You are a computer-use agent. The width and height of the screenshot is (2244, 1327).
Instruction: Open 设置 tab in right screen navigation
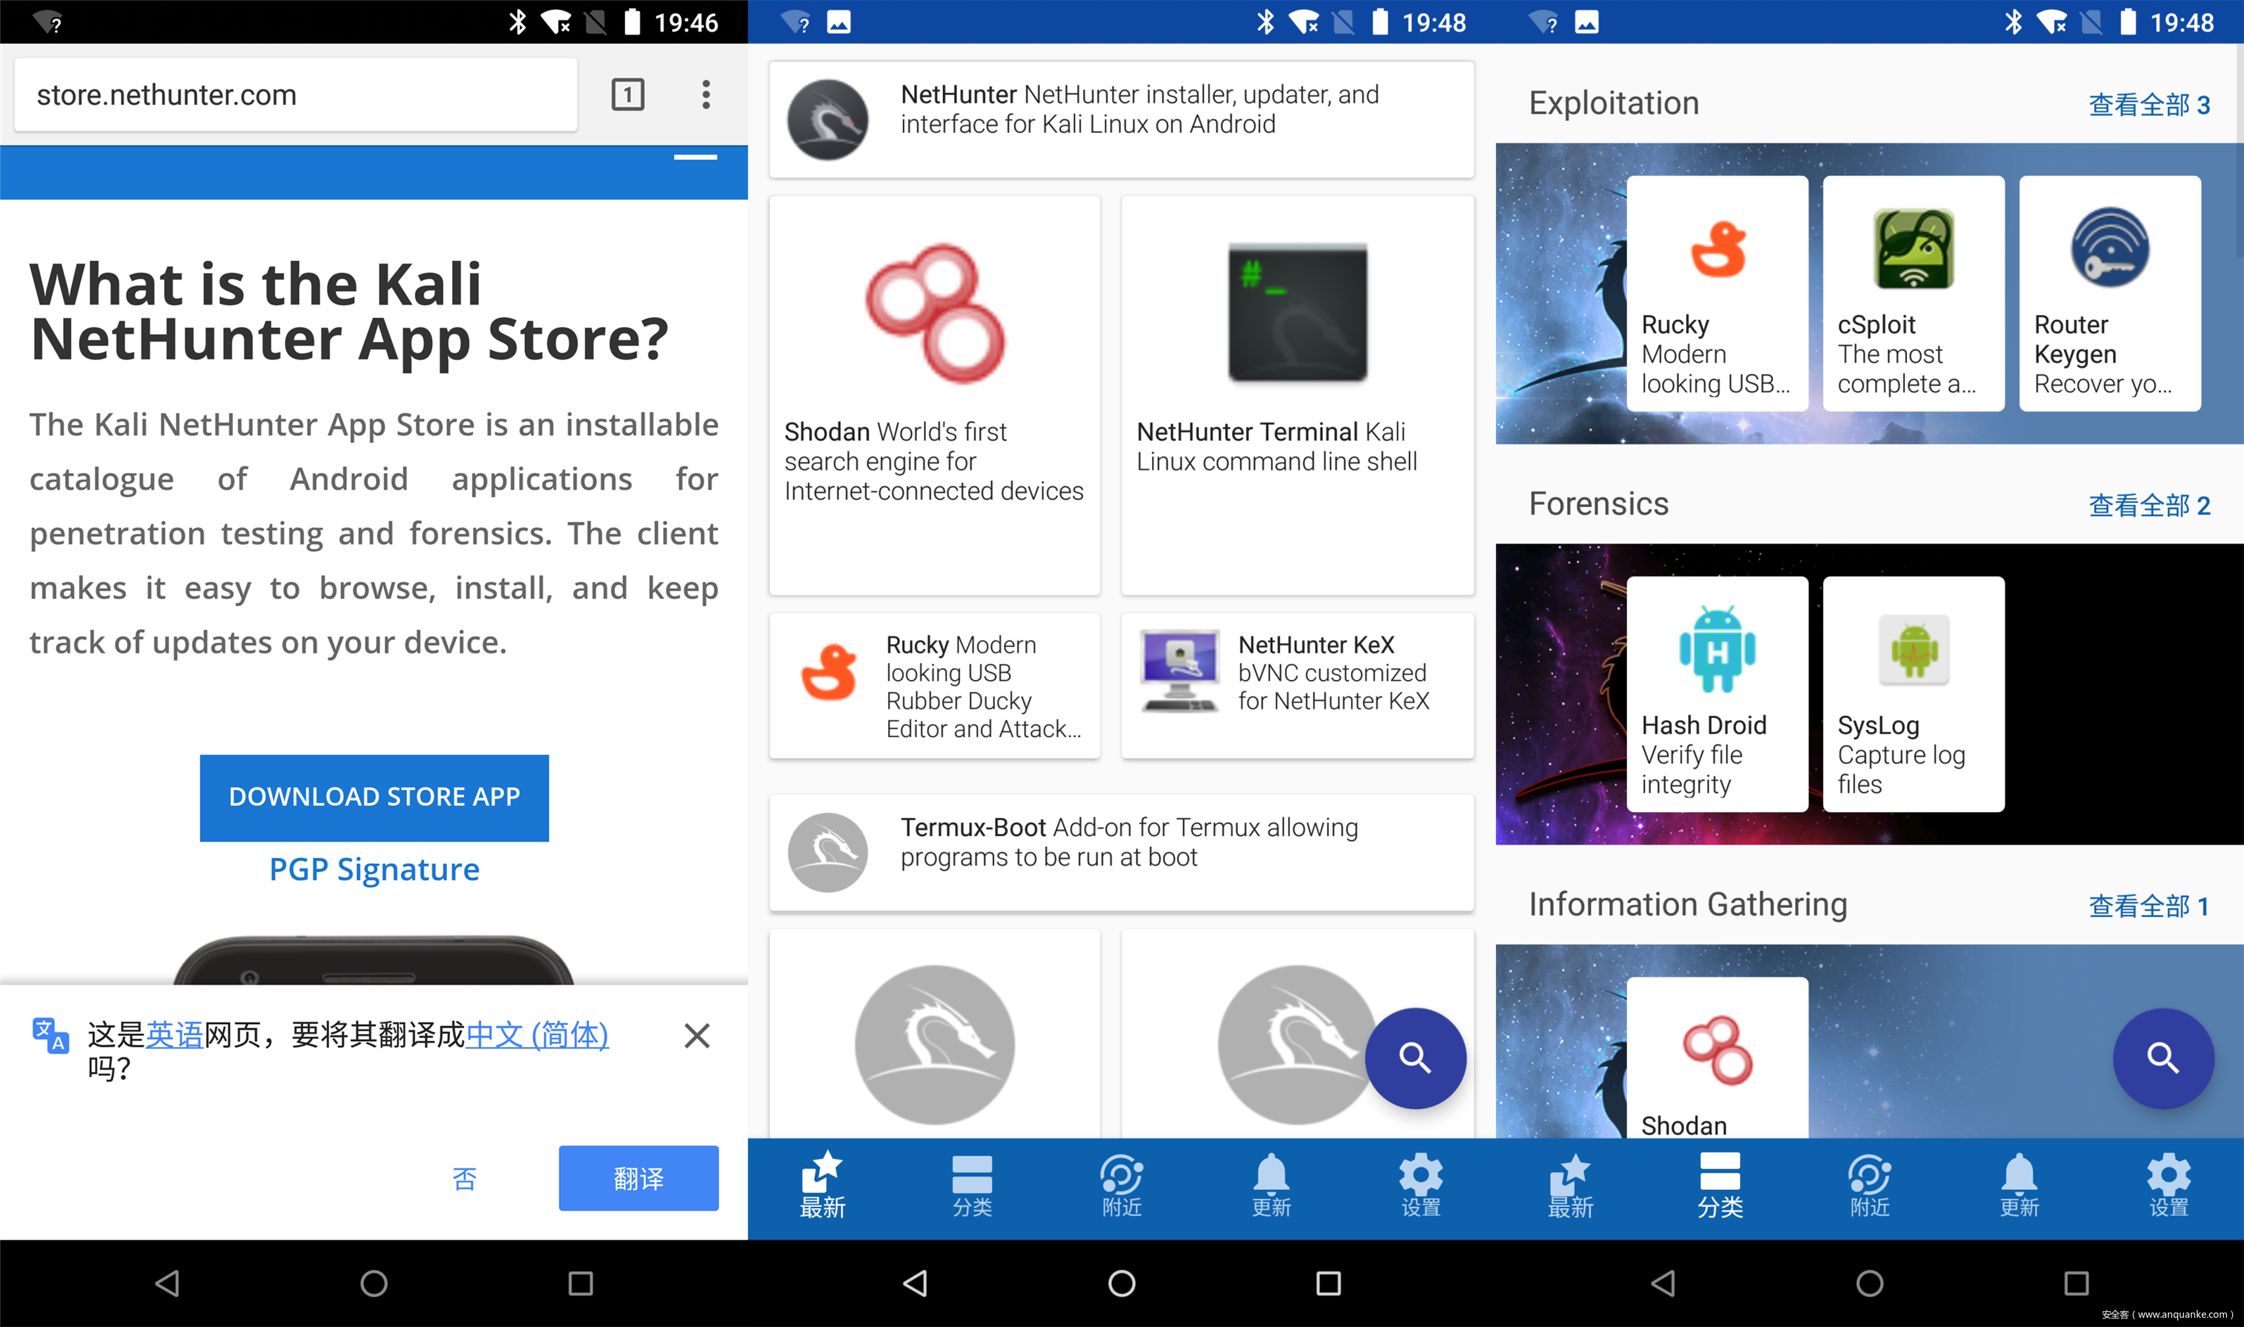pyautogui.click(x=2168, y=1186)
